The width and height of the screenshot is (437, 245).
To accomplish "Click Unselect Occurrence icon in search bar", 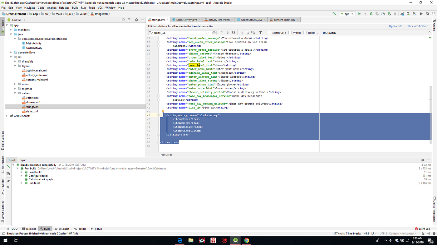I will [247, 33].
